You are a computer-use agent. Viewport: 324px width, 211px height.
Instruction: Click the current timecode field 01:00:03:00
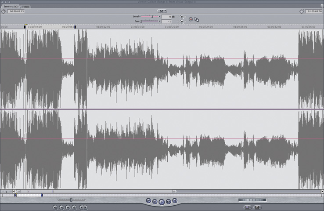click(313, 11)
